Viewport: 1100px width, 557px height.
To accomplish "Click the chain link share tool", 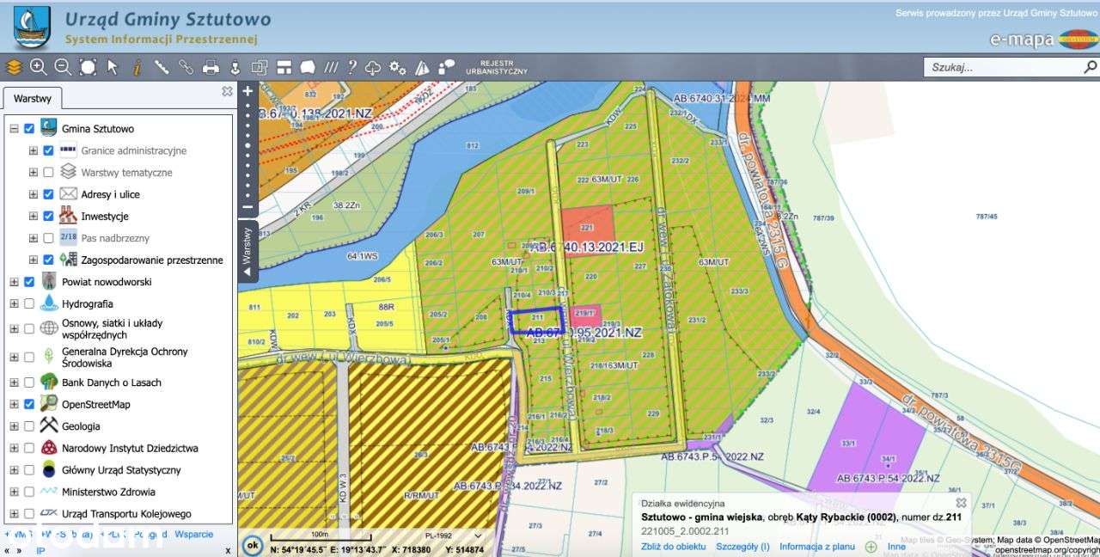I will click(186, 67).
